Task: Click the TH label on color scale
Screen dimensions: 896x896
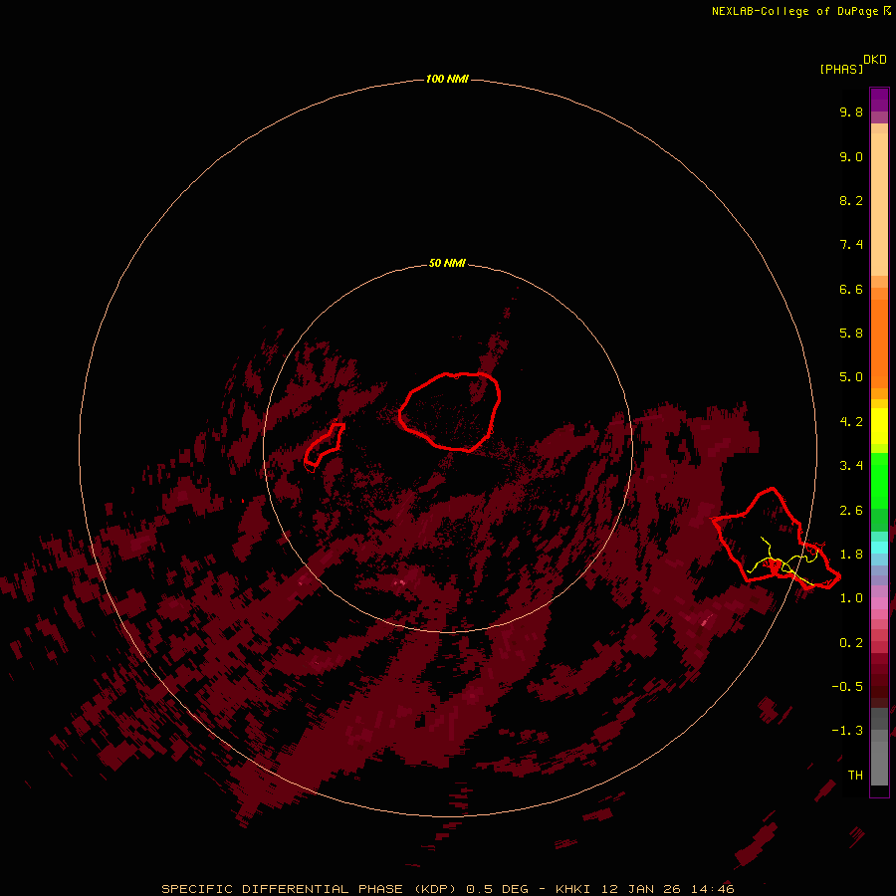Action: (855, 776)
